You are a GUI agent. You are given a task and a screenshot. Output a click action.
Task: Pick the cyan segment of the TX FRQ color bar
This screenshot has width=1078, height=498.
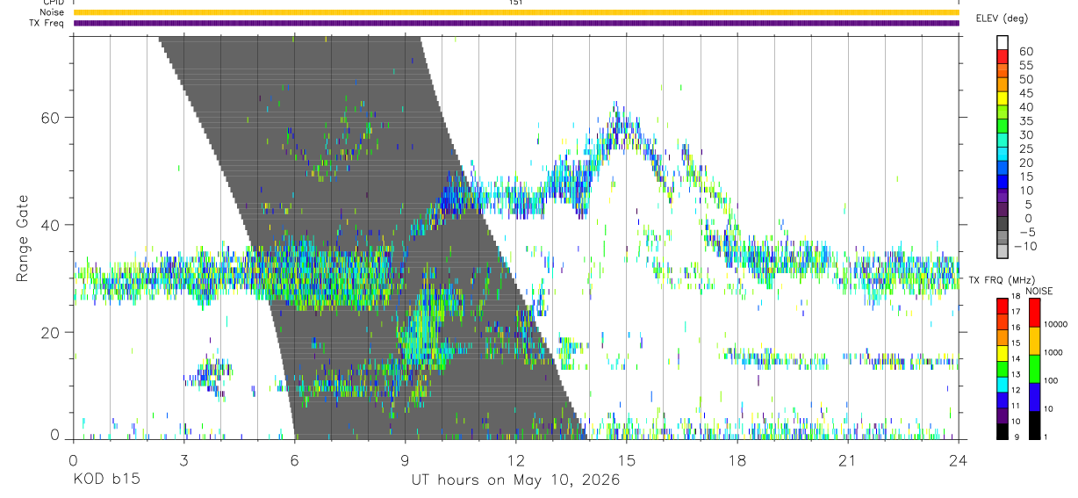[x=1003, y=385]
